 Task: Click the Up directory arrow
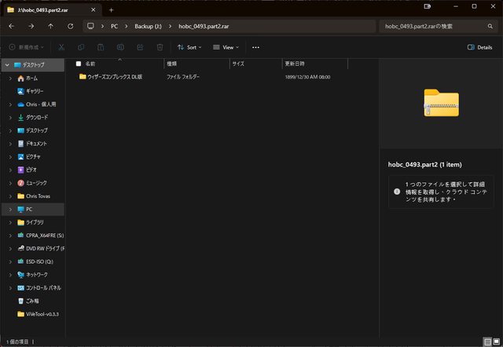[x=51, y=26]
